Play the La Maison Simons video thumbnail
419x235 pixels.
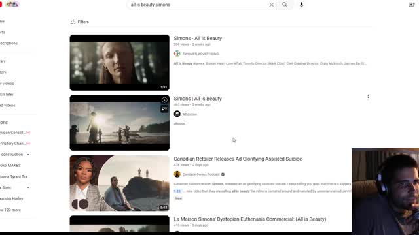pos(119,224)
